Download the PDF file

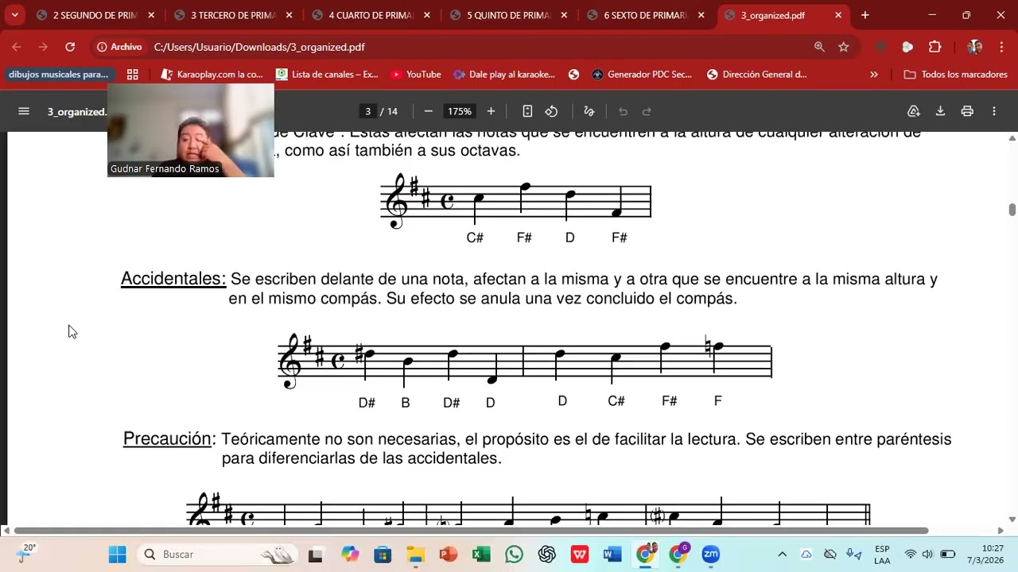tap(940, 111)
